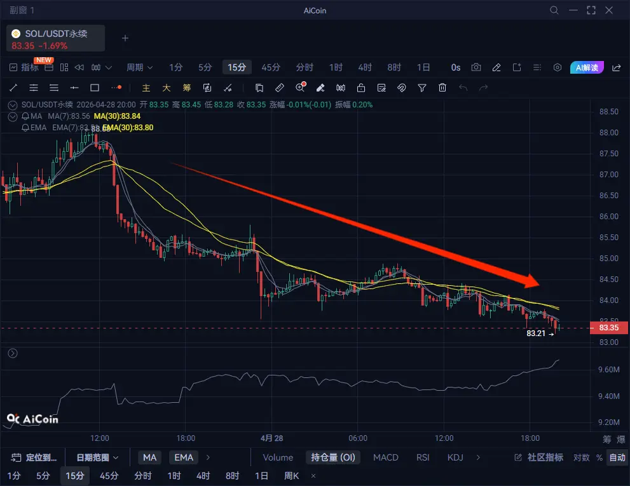Toggle 对数 logarithmic scale
Viewport: 630px width, 486px height.
[x=581, y=457]
